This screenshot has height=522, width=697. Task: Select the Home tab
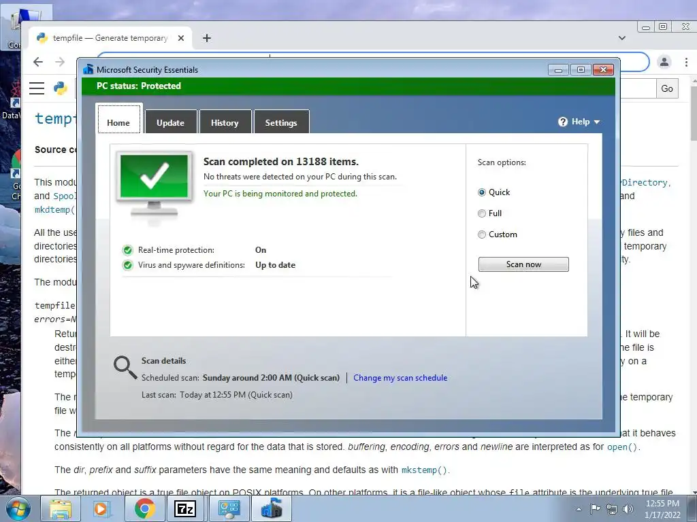point(118,120)
